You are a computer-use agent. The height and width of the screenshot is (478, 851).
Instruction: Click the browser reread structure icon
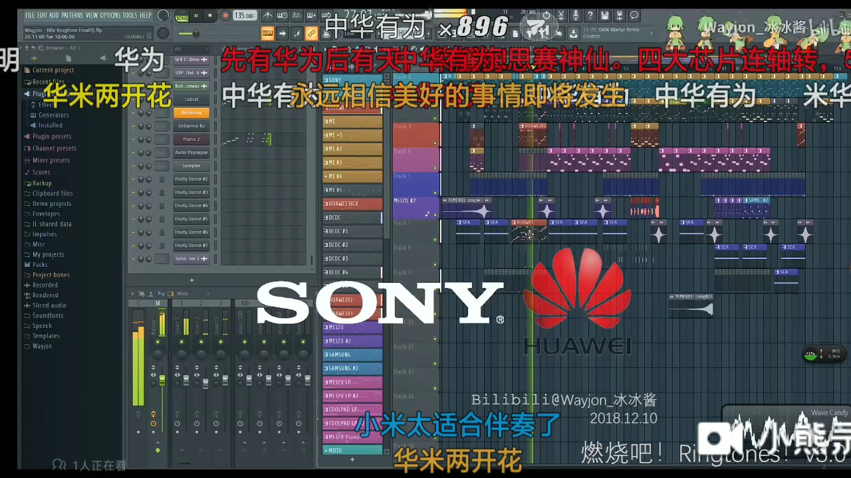coord(34,48)
